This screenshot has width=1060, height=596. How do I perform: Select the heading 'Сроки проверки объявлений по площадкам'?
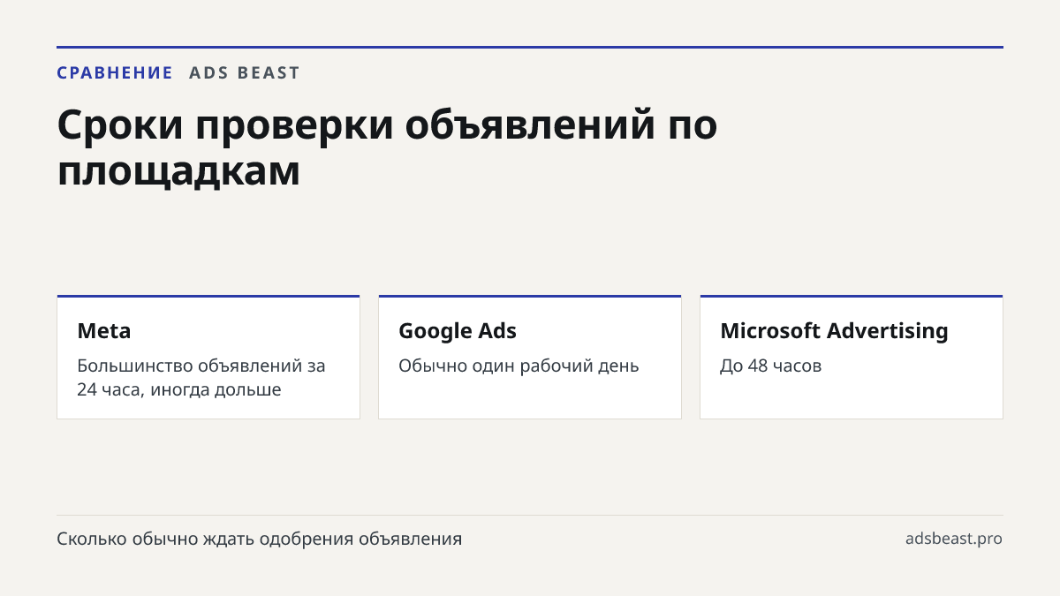(x=387, y=147)
